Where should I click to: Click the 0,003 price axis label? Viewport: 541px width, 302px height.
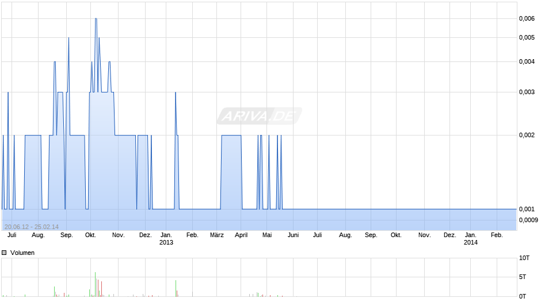[x=527, y=92]
